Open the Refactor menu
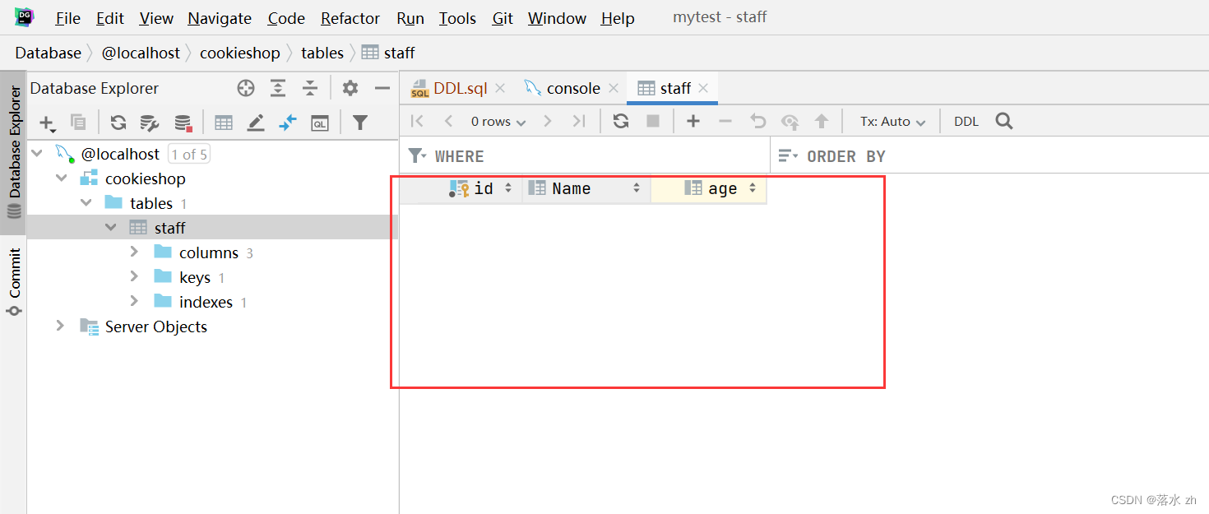This screenshot has width=1209, height=514. tap(350, 18)
